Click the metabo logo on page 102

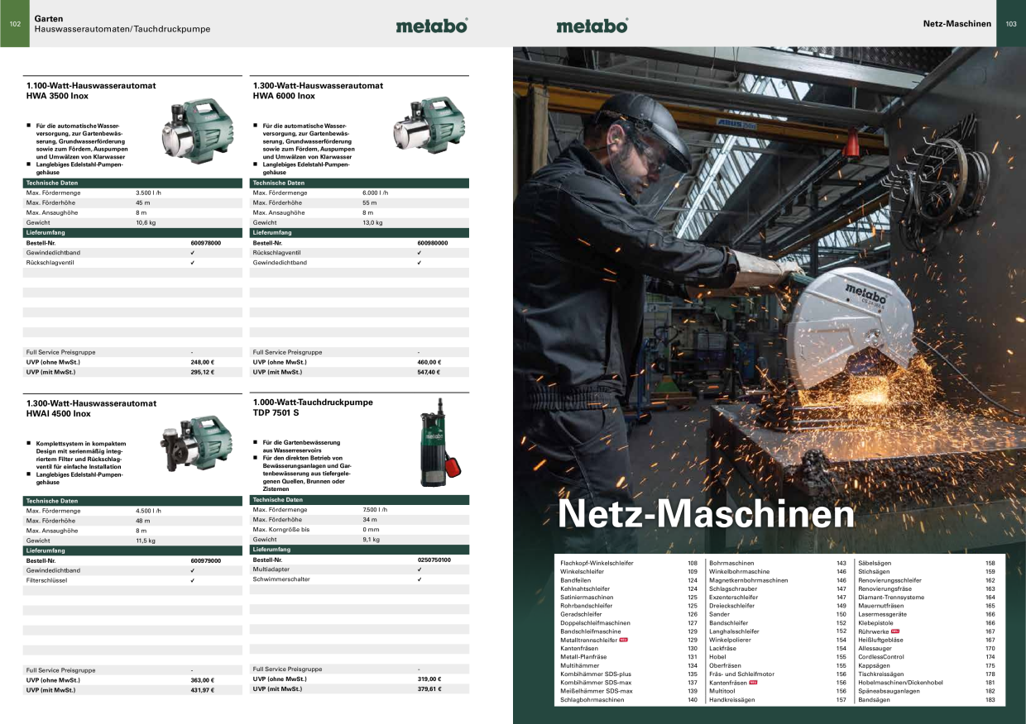(x=432, y=26)
